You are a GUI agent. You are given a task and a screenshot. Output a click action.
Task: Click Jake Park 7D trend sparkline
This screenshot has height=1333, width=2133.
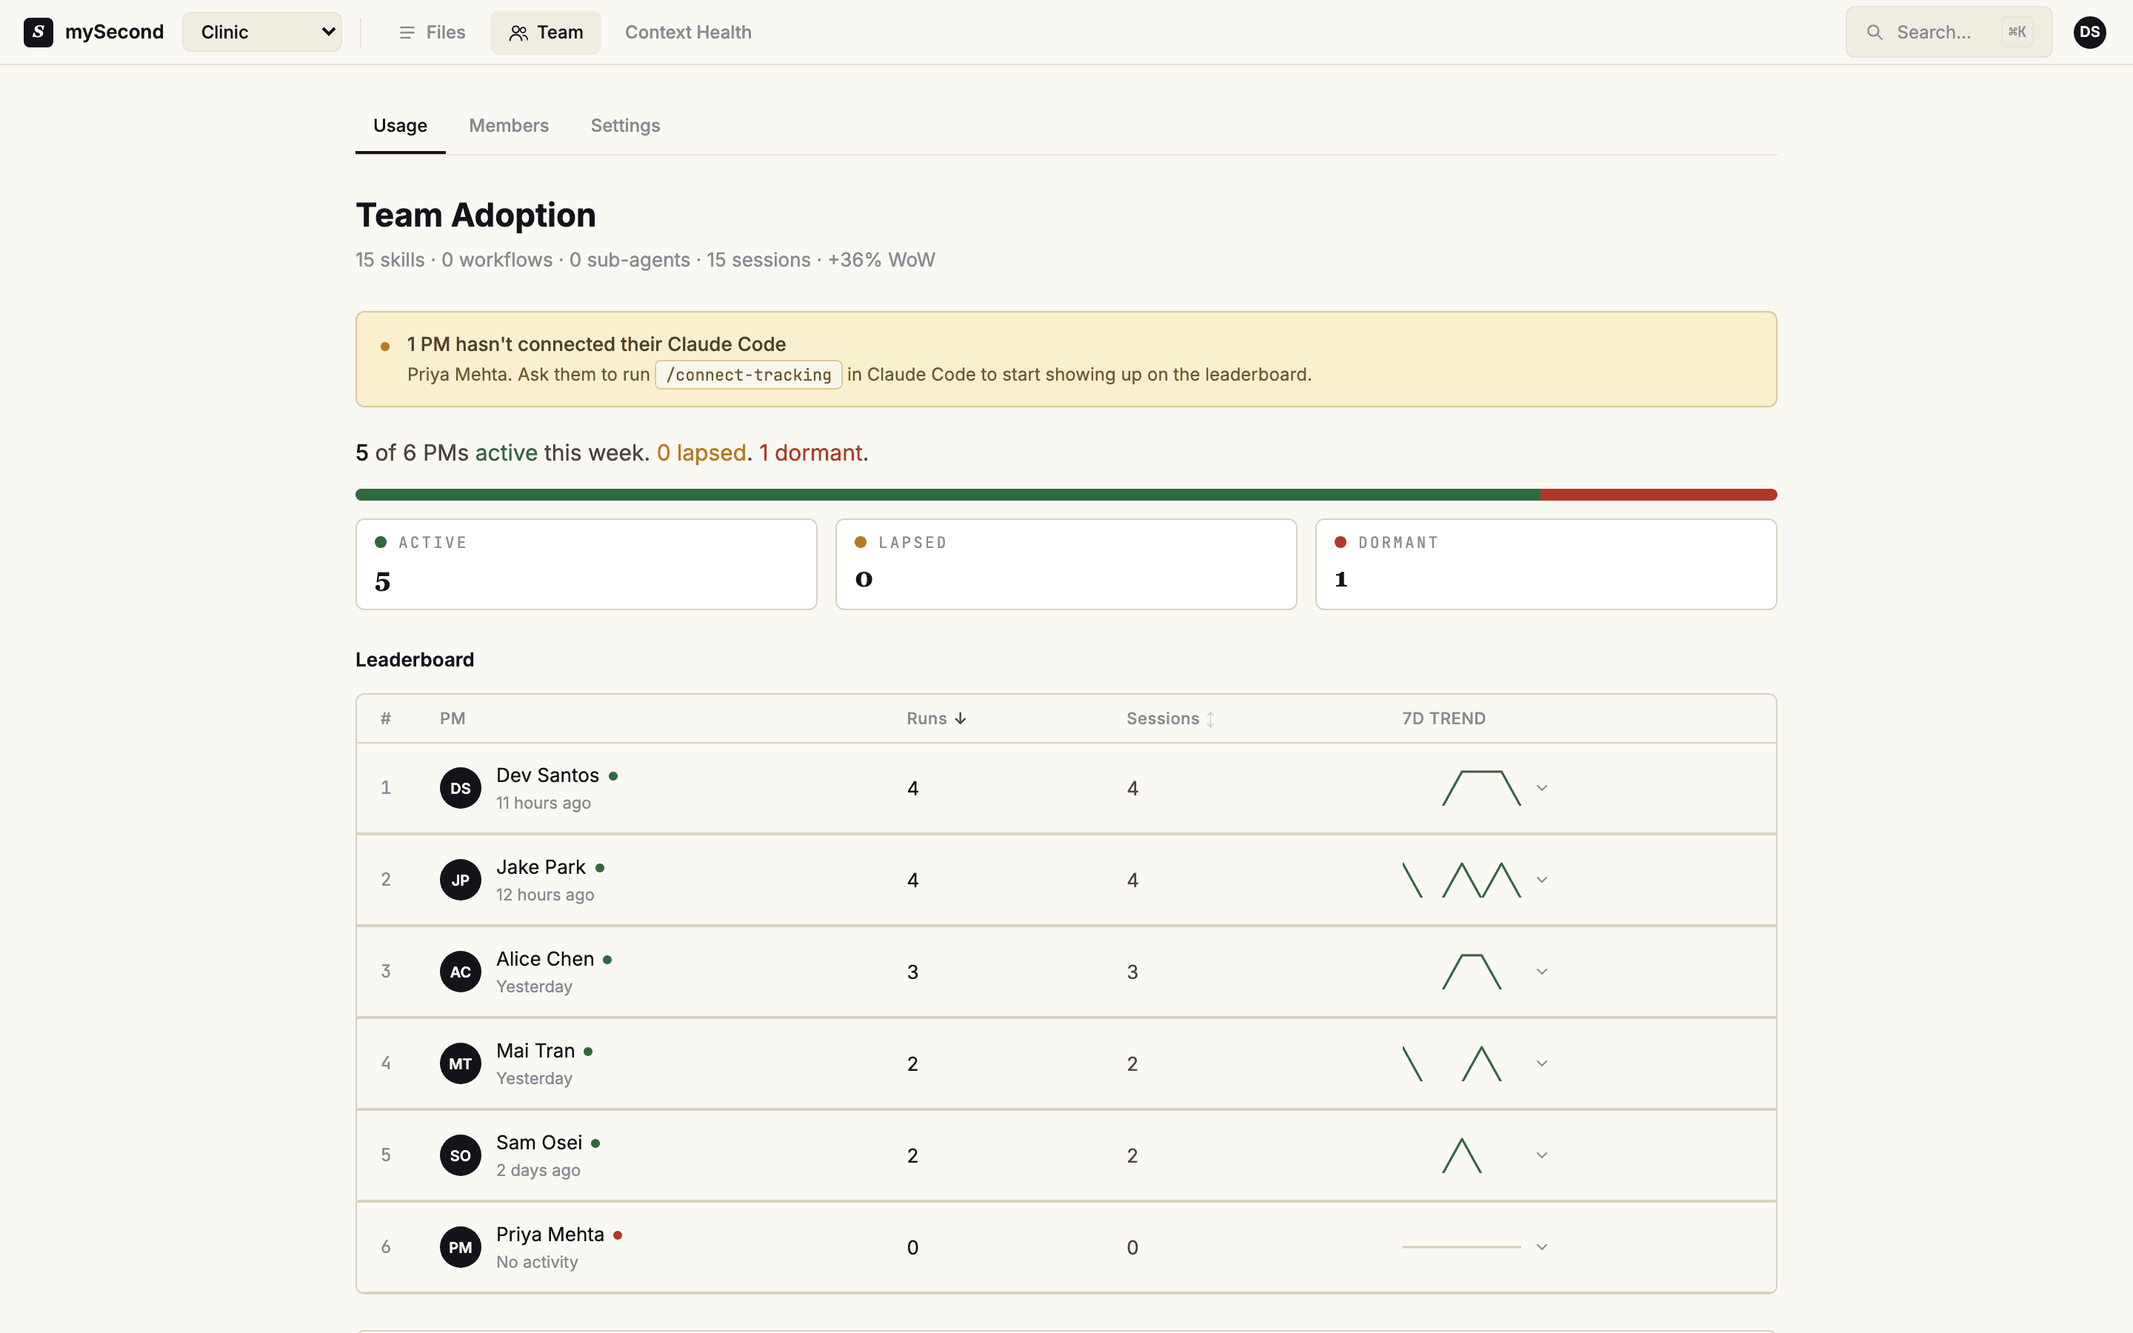tap(1461, 880)
